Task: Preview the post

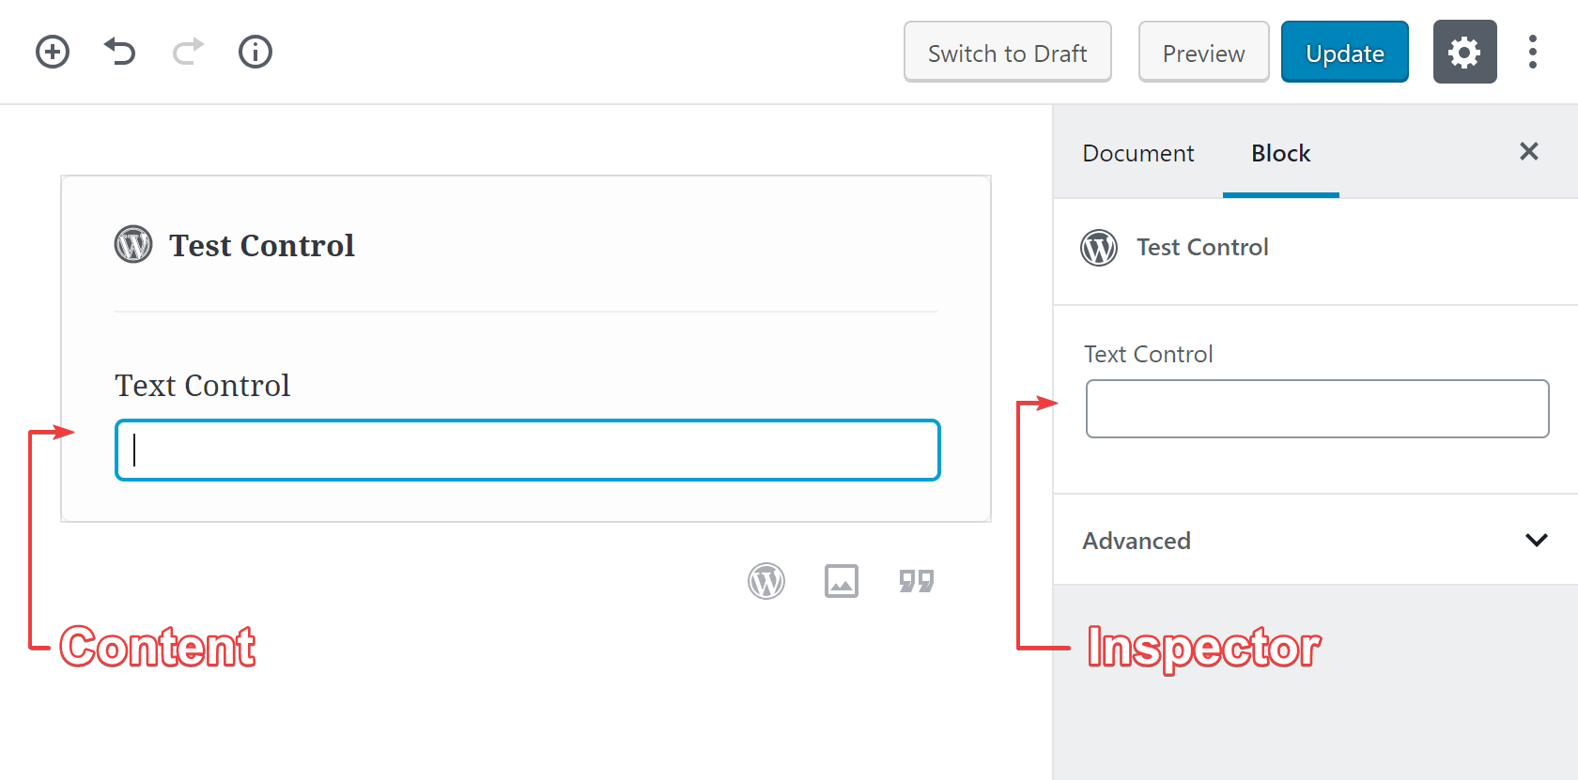Action: click(x=1203, y=52)
